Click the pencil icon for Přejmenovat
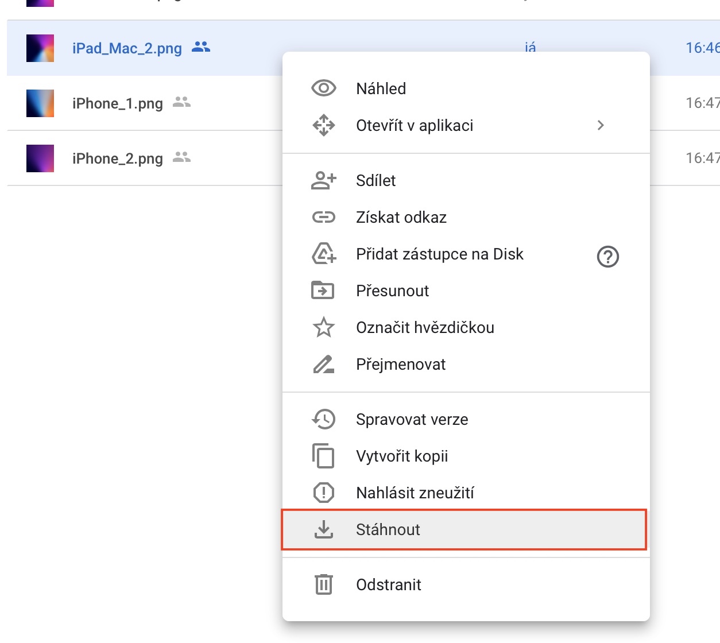Screen dimensions: 720x643 (x=323, y=364)
